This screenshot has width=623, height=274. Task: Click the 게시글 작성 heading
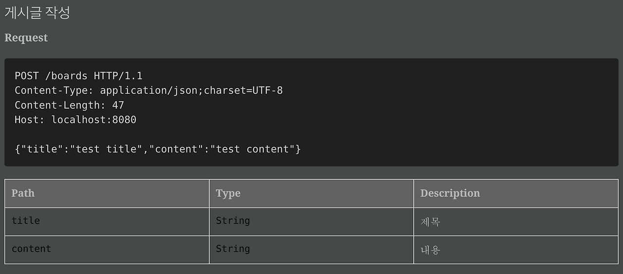[x=37, y=13]
